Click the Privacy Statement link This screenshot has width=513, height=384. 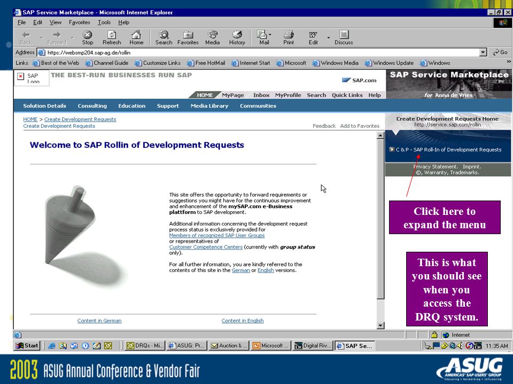435,166
